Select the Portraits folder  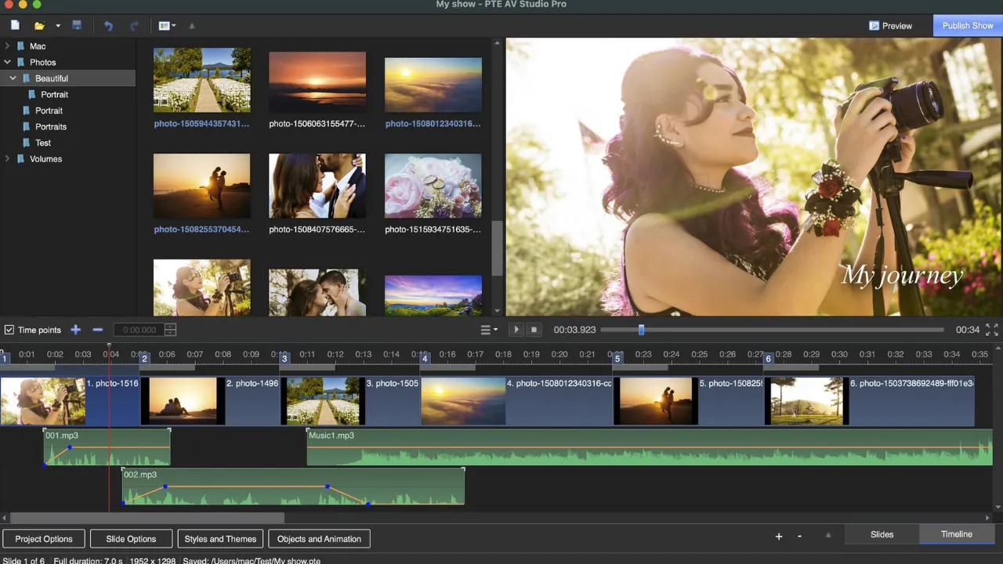click(50, 127)
